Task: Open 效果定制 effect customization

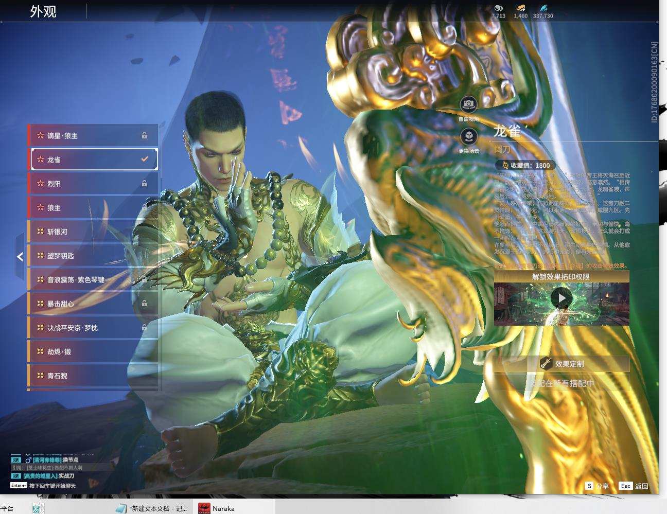Action: tap(561, 364)
